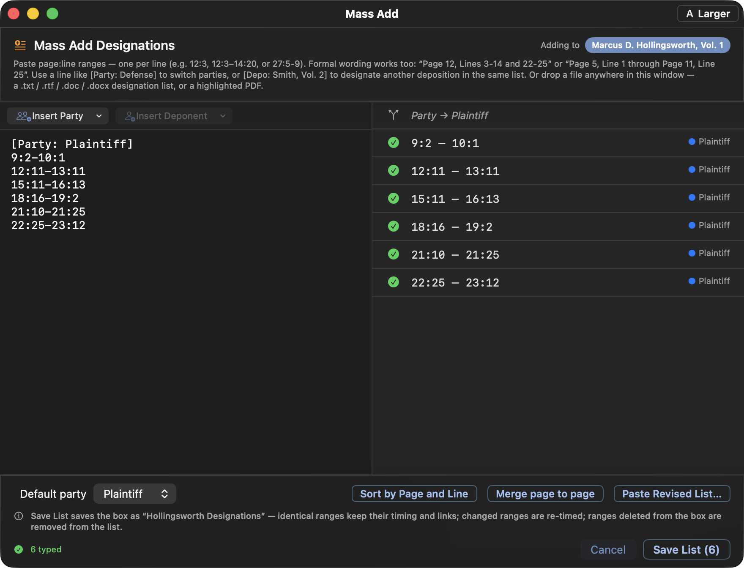The image size is (744, 568).
Task: Click blue Plaintiff dot on 22:25 row
Action: [692, 281]
